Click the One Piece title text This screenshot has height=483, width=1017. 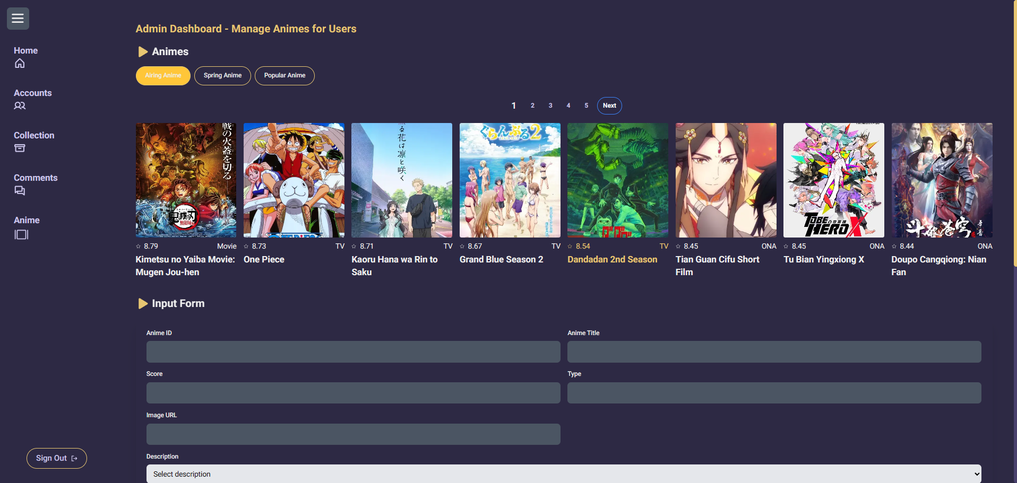264,260
